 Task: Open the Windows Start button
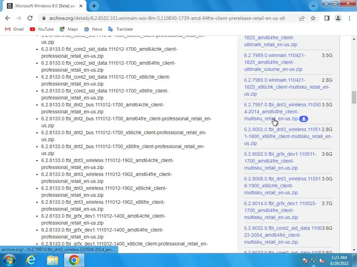9,260
